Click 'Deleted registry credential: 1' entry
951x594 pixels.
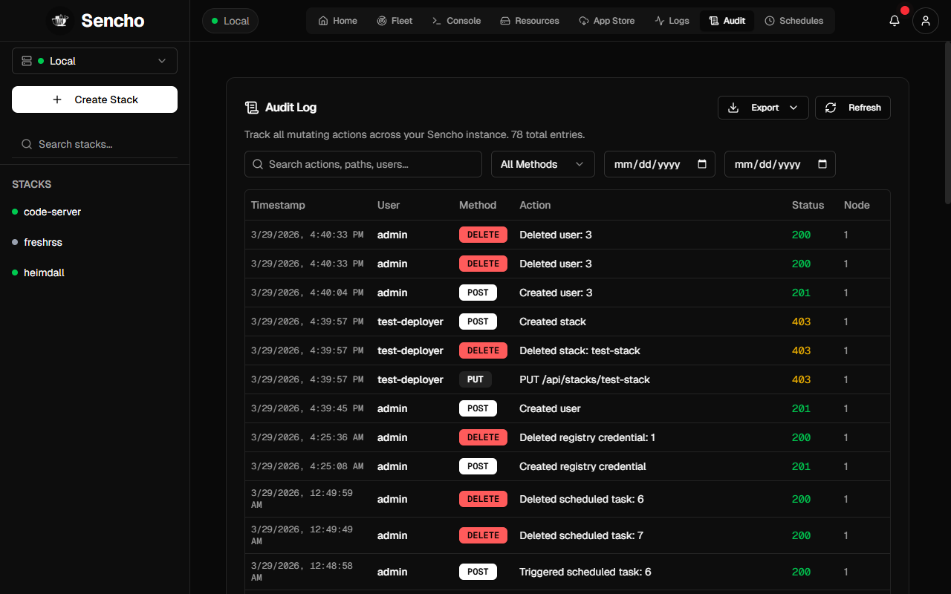tap(587, 437)
